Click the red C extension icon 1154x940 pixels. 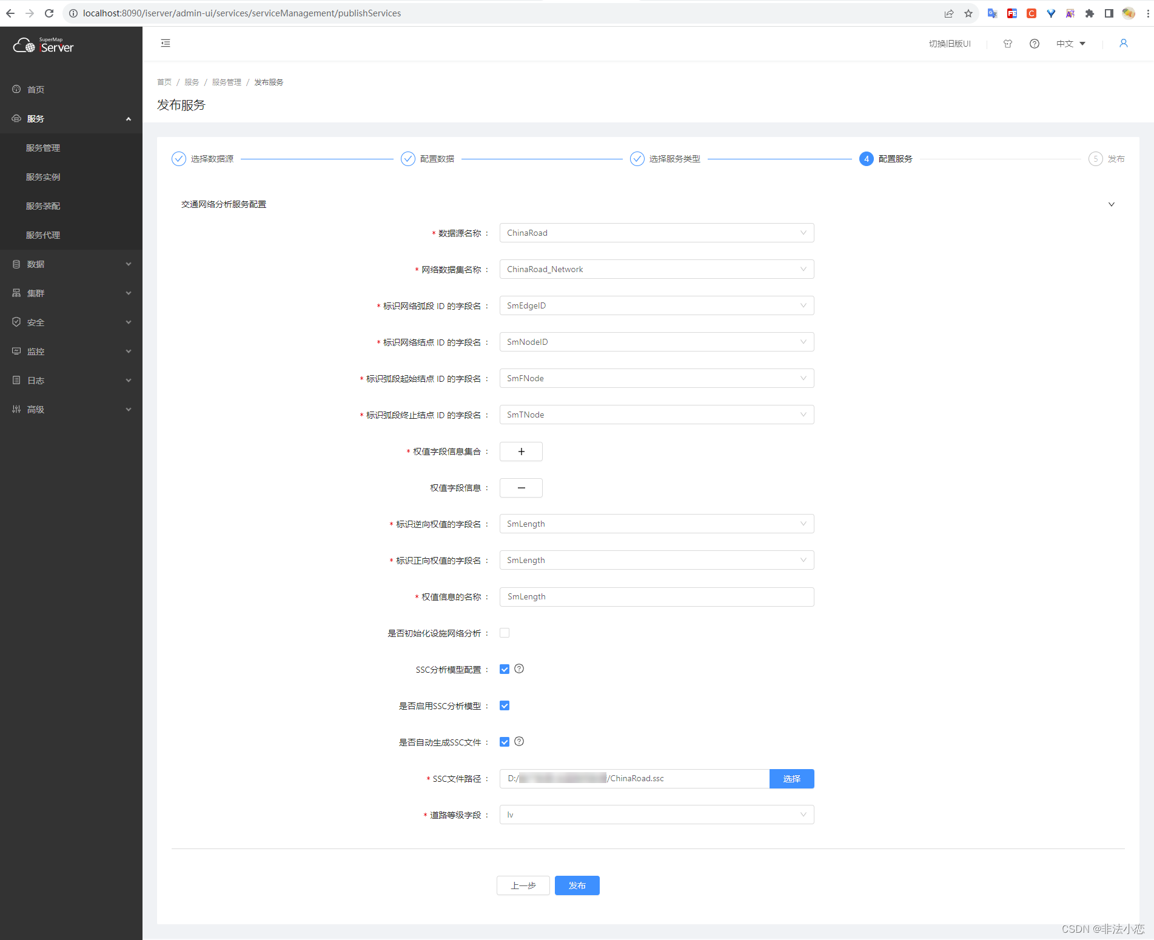coord(1032,13)
